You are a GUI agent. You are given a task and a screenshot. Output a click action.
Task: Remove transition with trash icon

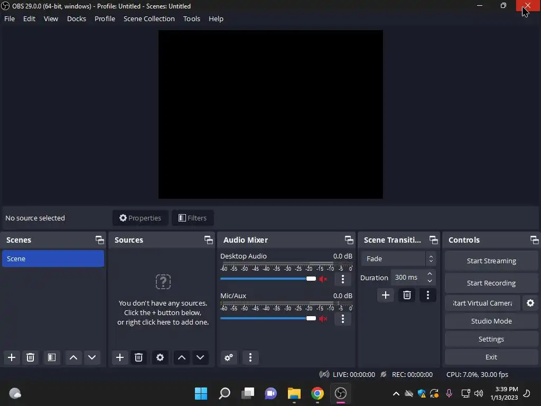click(x=407, y=295)
